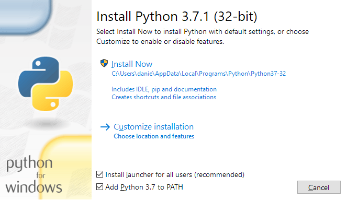347x200 pixels.
Task: Uncheck the 'Add Python 3.7 to PATH' checkbox
Action: 99,187
